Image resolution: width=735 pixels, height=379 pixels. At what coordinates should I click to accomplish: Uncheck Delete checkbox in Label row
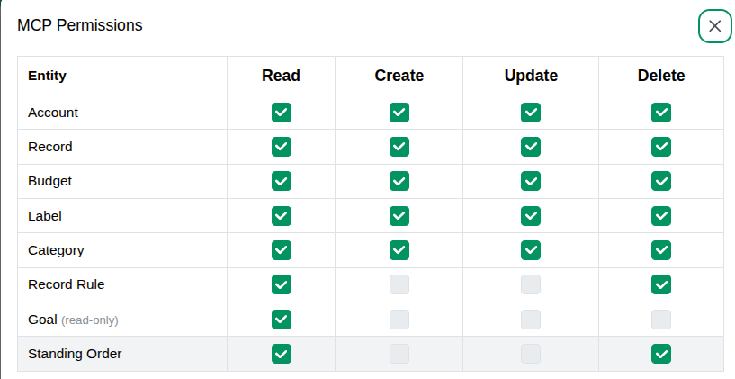[x=661, y=216]
